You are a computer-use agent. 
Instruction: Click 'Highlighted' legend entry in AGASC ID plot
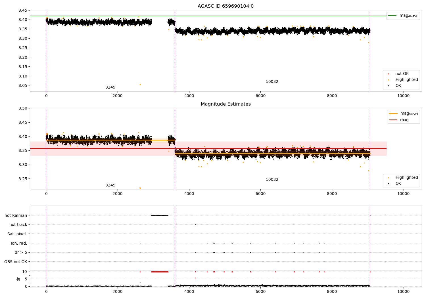(407, 80)
